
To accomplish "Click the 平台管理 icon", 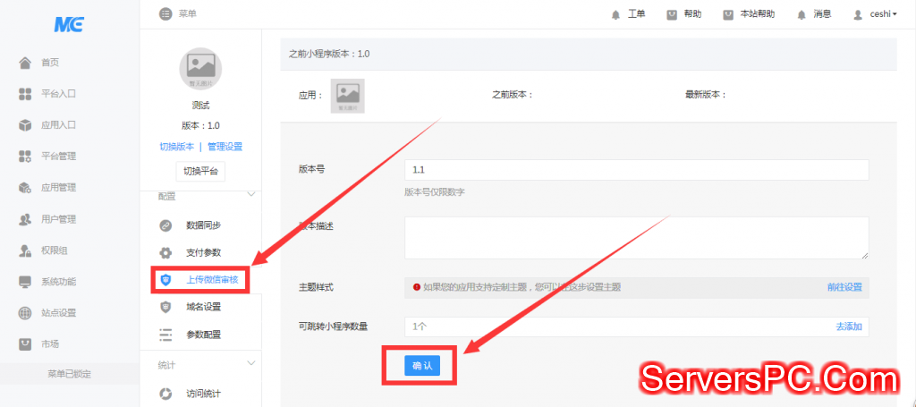I will pos(25,157).
